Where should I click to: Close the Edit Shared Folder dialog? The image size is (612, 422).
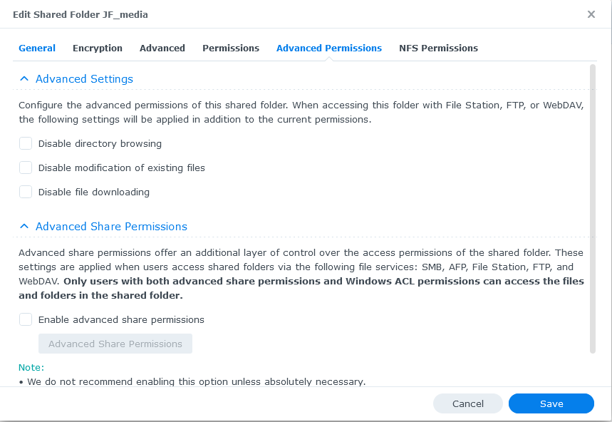(591, 14)
